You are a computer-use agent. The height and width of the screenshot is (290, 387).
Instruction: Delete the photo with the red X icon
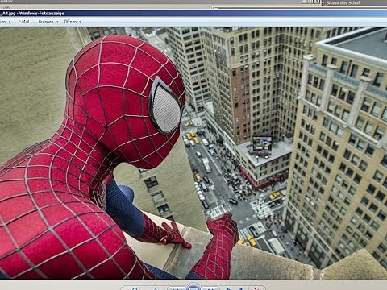point(256,289)
